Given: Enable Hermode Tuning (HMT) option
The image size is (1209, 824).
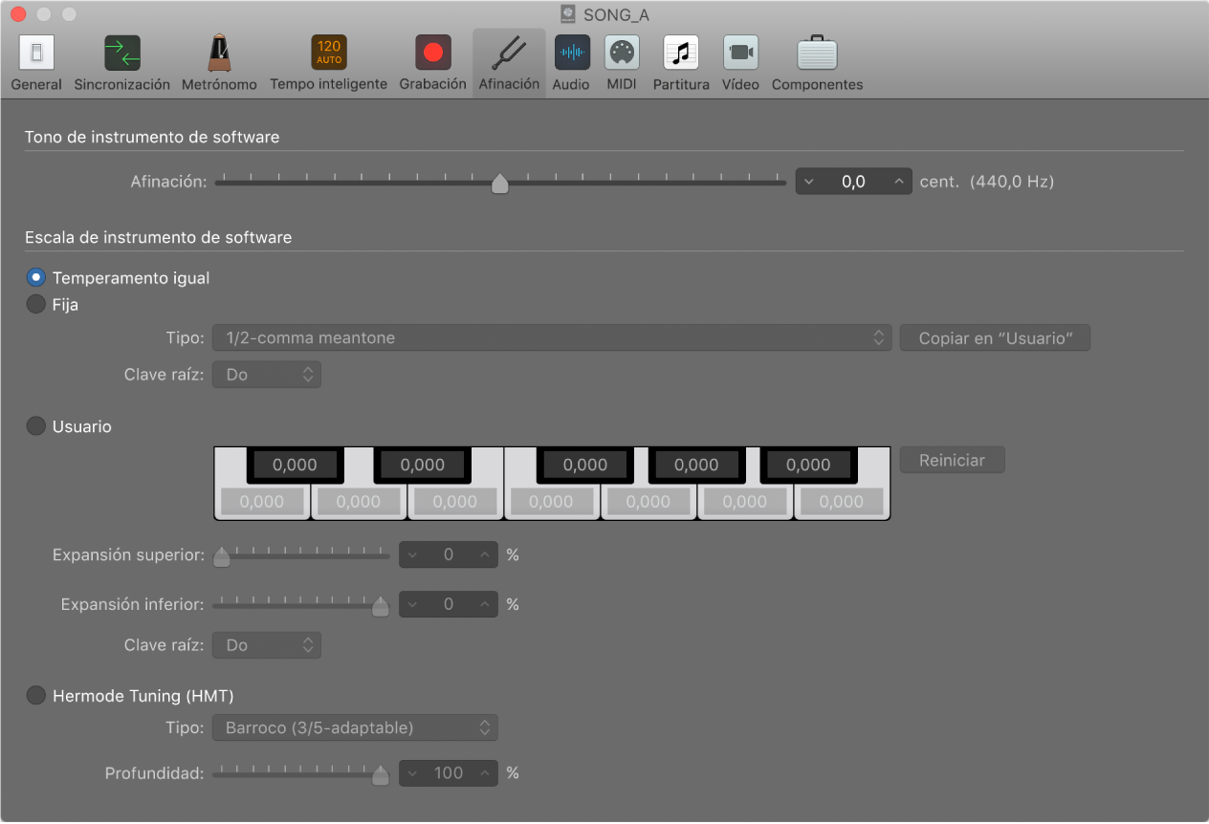Looking at the screenshot, I should [36, 696].
